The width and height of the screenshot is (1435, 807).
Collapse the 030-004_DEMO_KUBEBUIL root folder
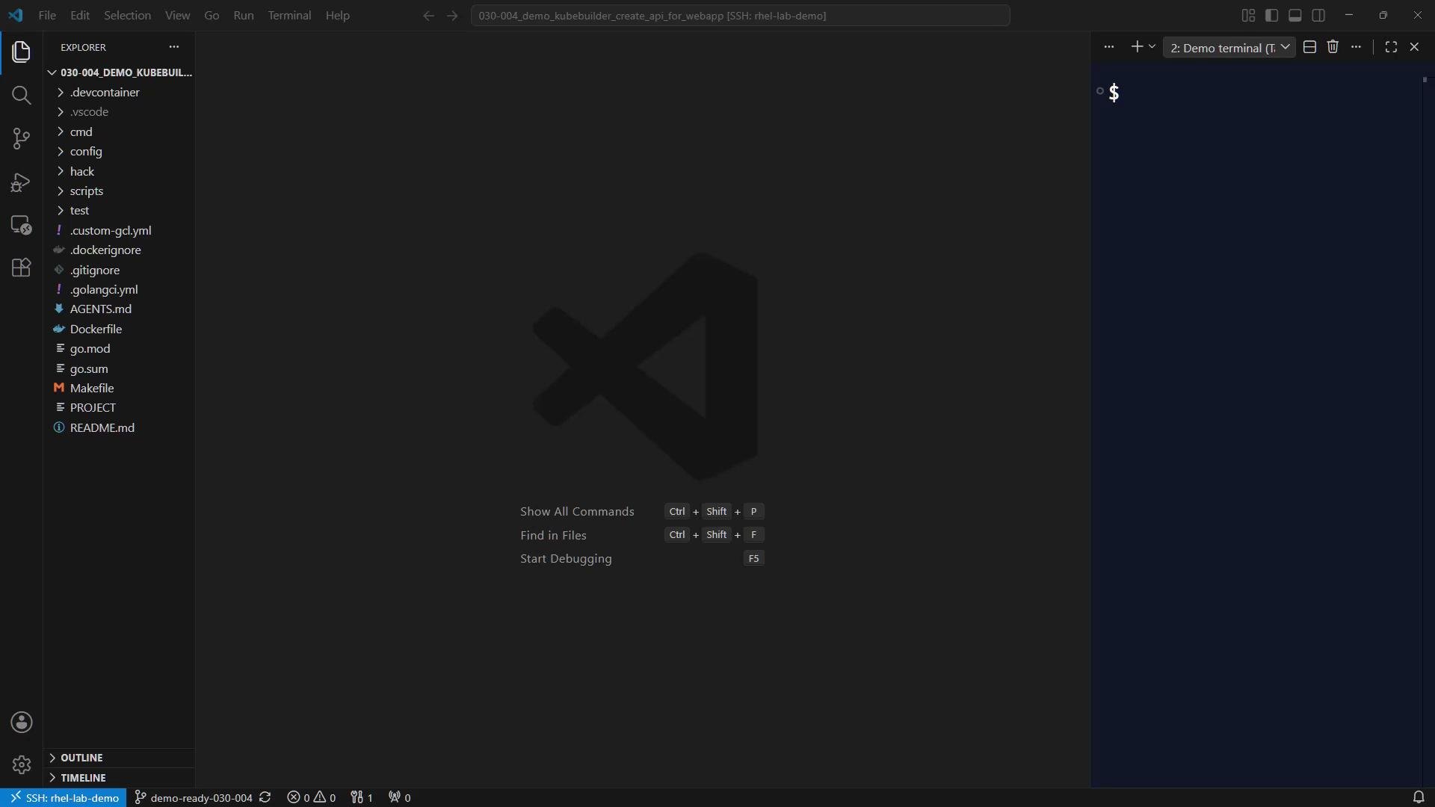click(x=120, y=72)
